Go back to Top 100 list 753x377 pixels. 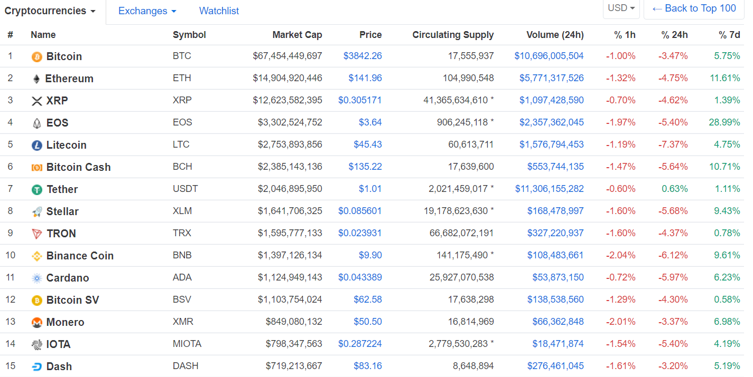694,8
